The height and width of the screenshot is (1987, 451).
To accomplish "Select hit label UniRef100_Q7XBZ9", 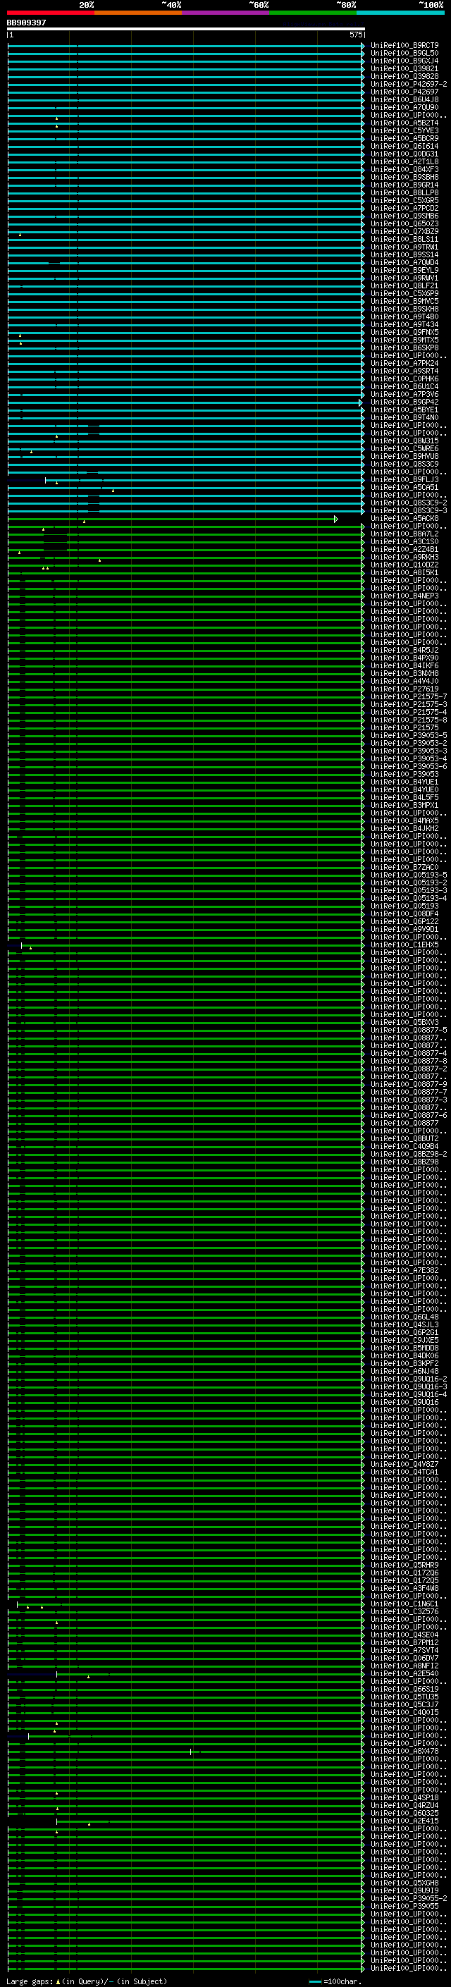I will click(404, 231).
